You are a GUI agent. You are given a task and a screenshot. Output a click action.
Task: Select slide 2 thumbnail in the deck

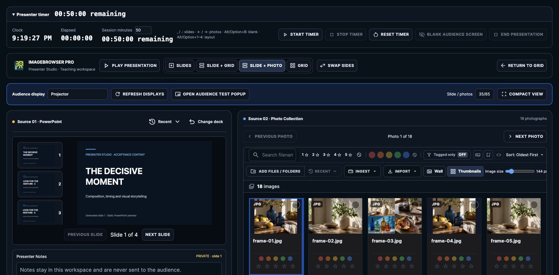[x=40, y=184]
